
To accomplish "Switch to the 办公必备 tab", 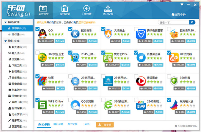I will tap(44, 124).
